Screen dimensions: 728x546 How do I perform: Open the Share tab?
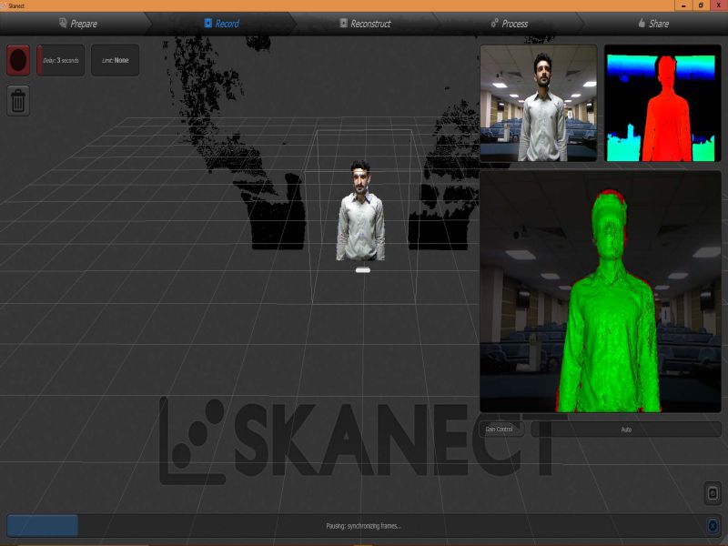(653, 24)
